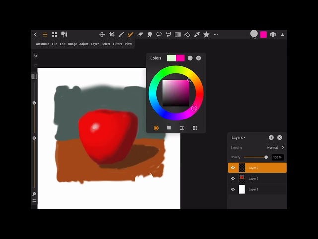Open the View menu
318x239 pixels.
click(128, 44)
